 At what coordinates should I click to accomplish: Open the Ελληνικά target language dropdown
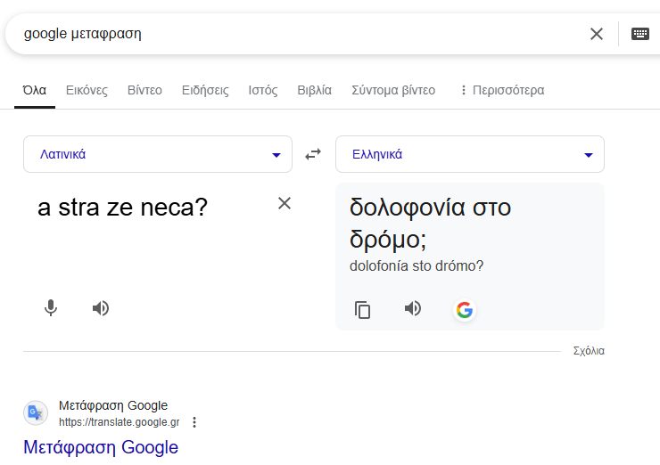(x=470, y=154)
